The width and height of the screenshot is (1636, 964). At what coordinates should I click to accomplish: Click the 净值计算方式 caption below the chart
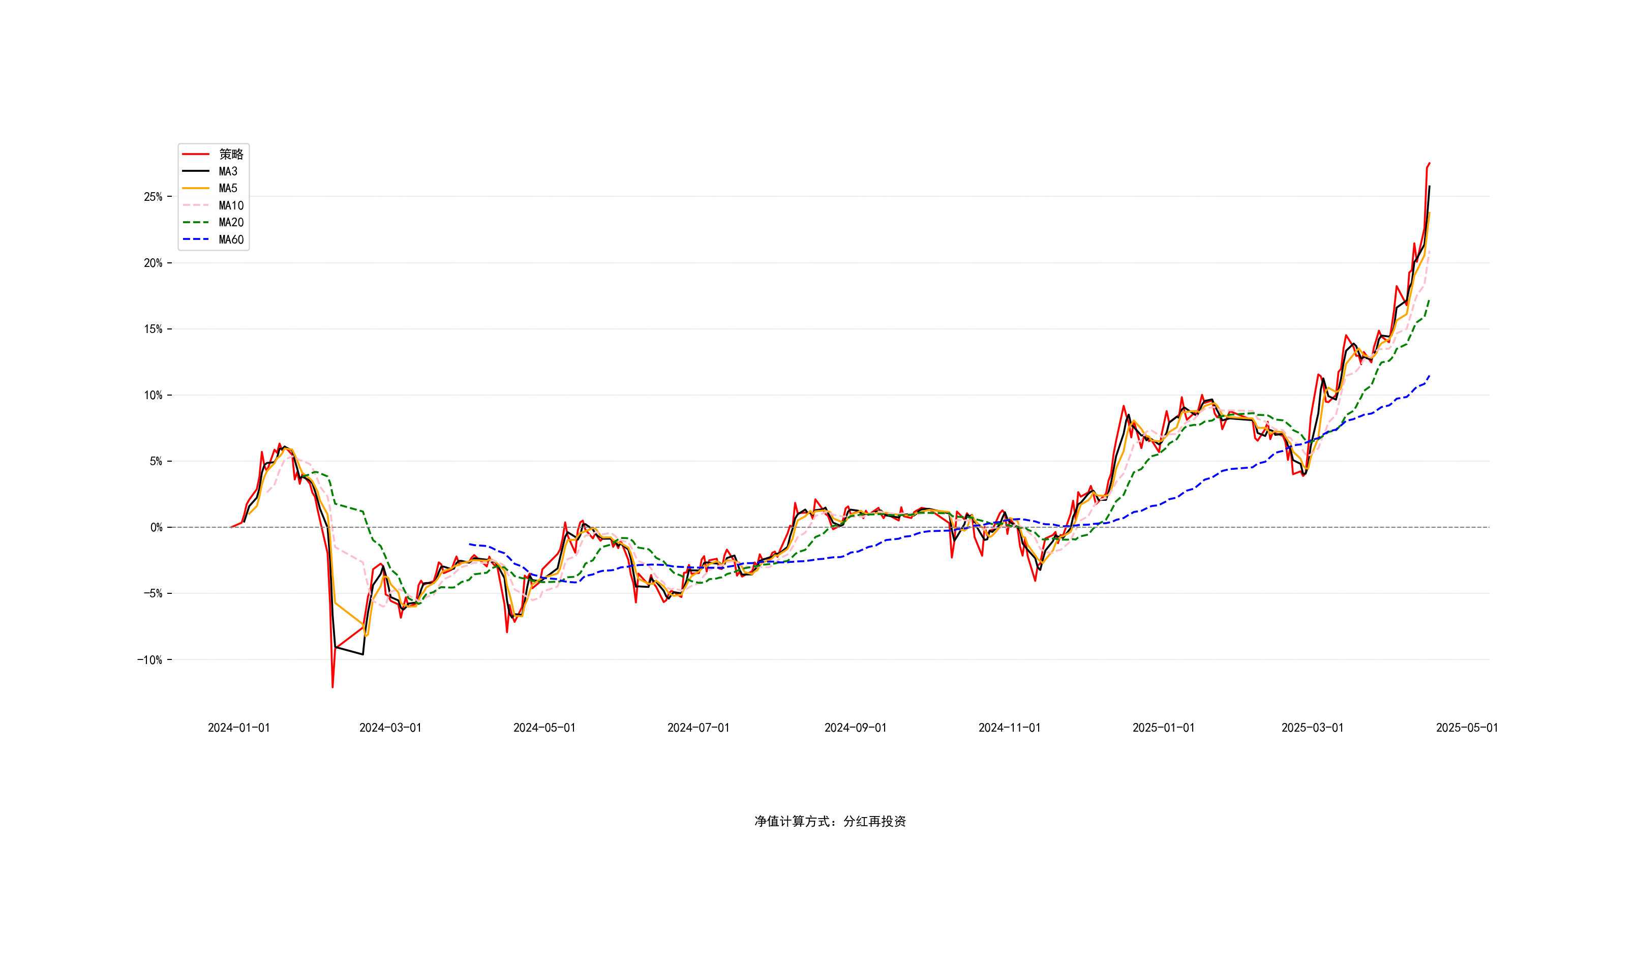(830, 822)
